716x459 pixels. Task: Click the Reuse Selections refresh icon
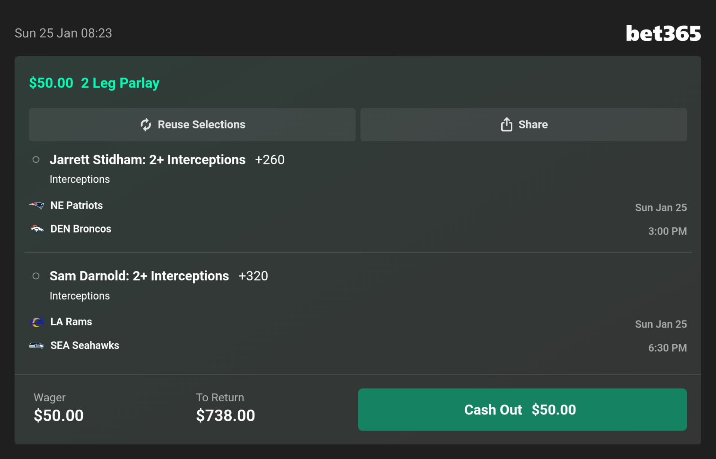(x=146, y=125)
